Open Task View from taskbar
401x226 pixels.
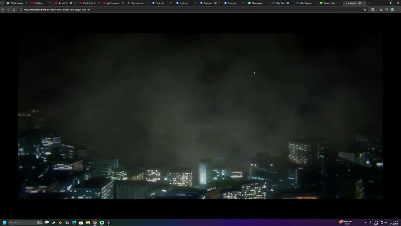coord(47,223)
